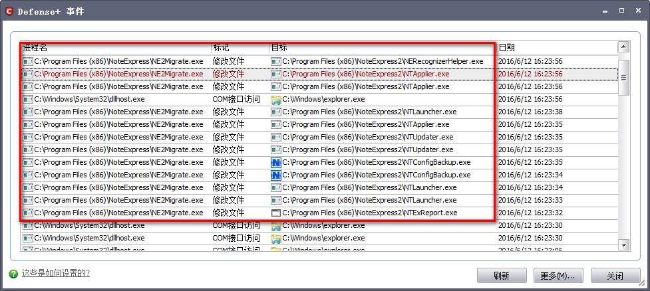Click the vertical scrollbar thumb
Screen dimensions: 650x291
(x=623, y=78)
